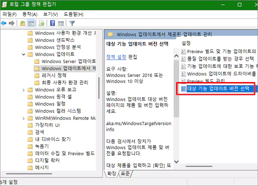This screenshot has width=258, height=186.
Task: Select 녹음기 tree item
Action: 42,146
